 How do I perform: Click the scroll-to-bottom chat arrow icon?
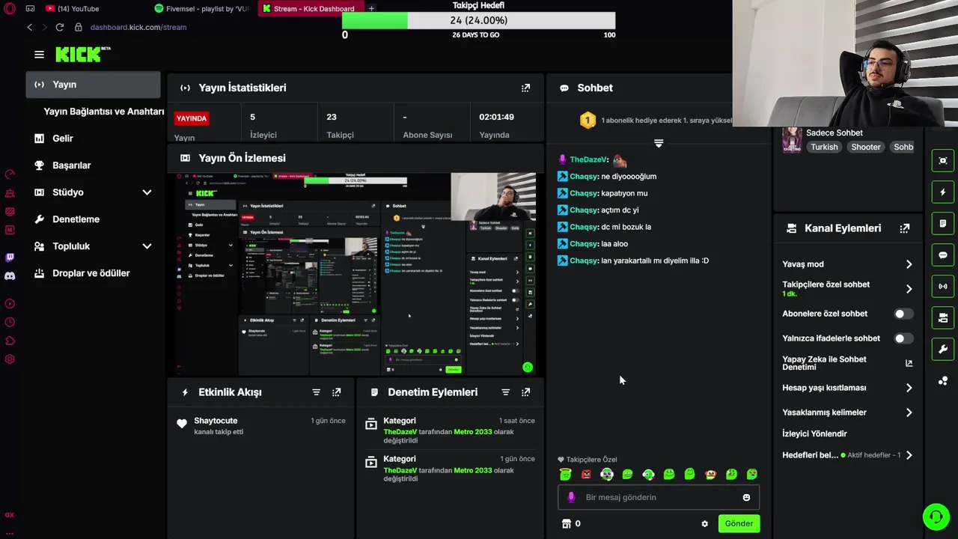coord(659,143)
